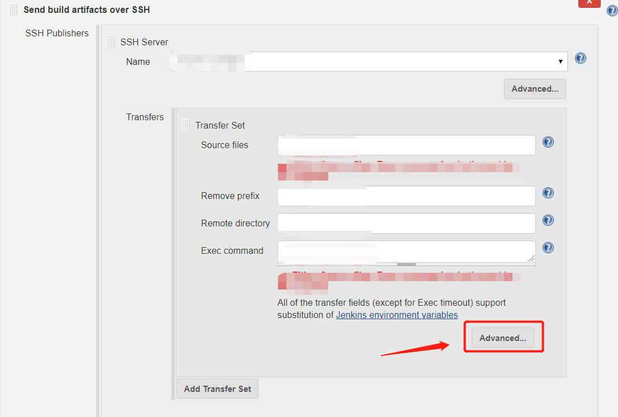Open the SSH server Name dropdown

pos(560,61)
